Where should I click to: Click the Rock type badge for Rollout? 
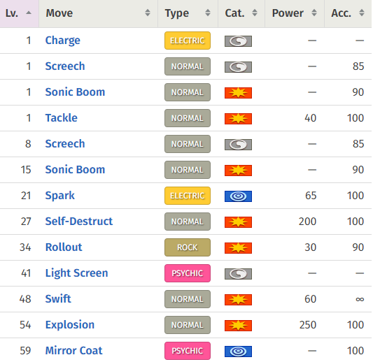188,248
